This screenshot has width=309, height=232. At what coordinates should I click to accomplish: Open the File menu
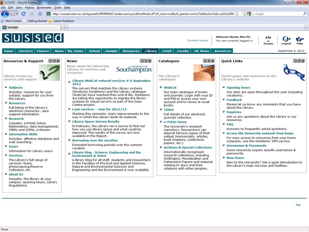(3, 7)
